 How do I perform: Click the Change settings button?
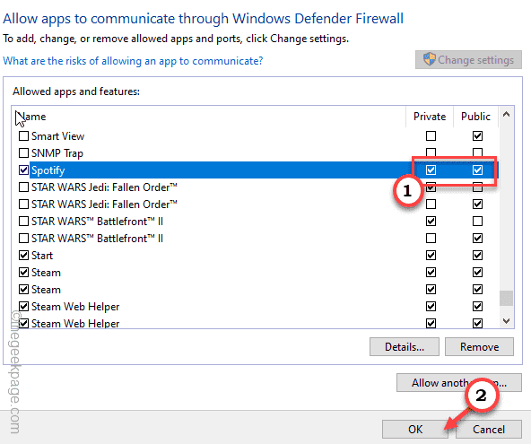(x=469, y=60)
